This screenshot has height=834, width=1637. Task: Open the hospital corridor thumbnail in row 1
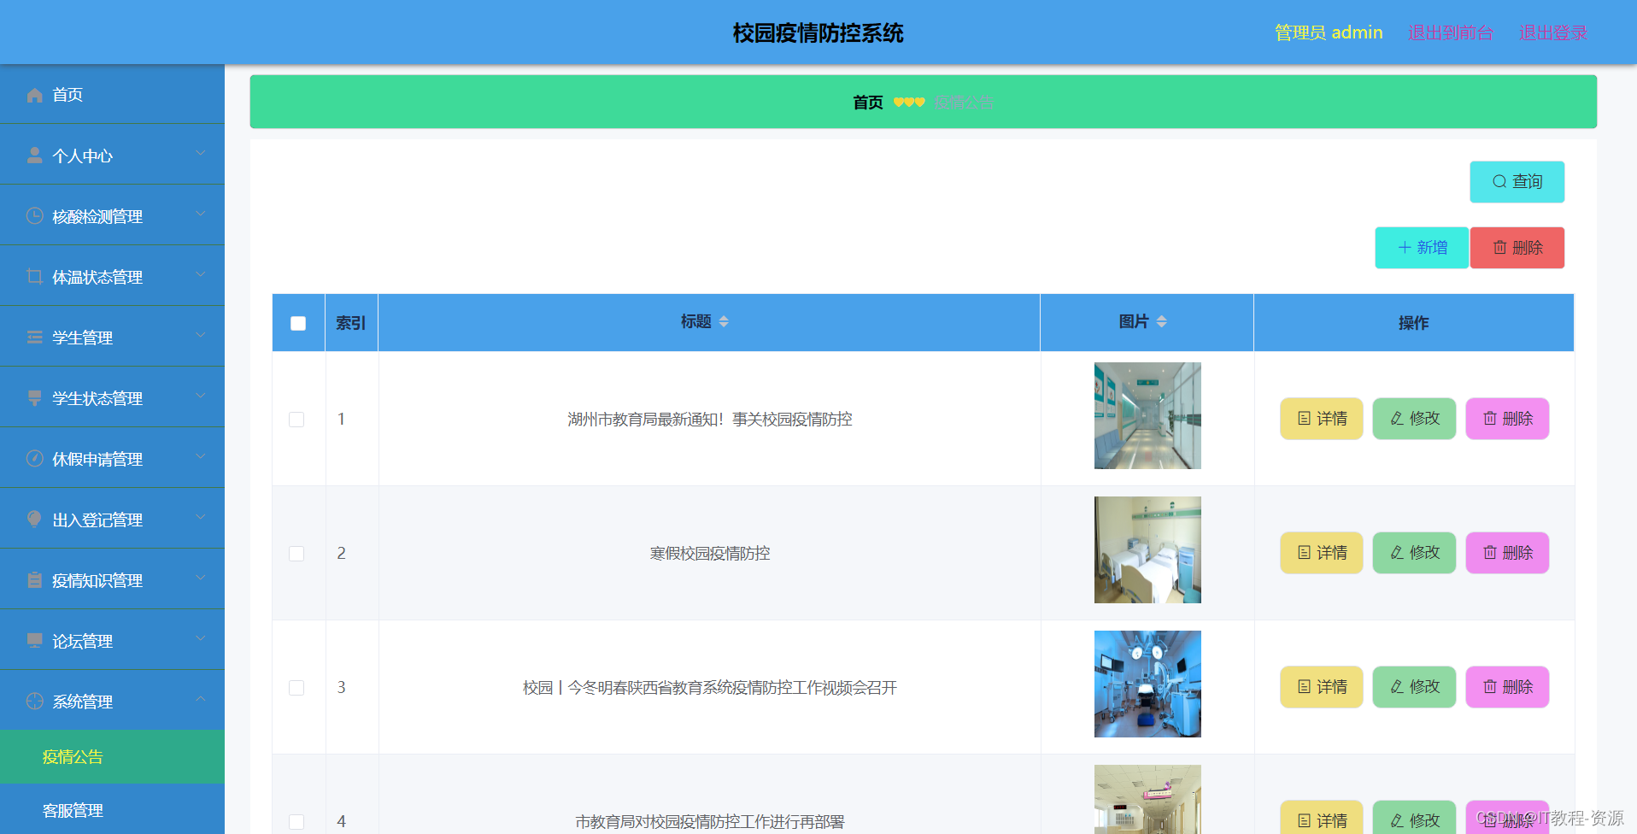[x=1147, y=415]
